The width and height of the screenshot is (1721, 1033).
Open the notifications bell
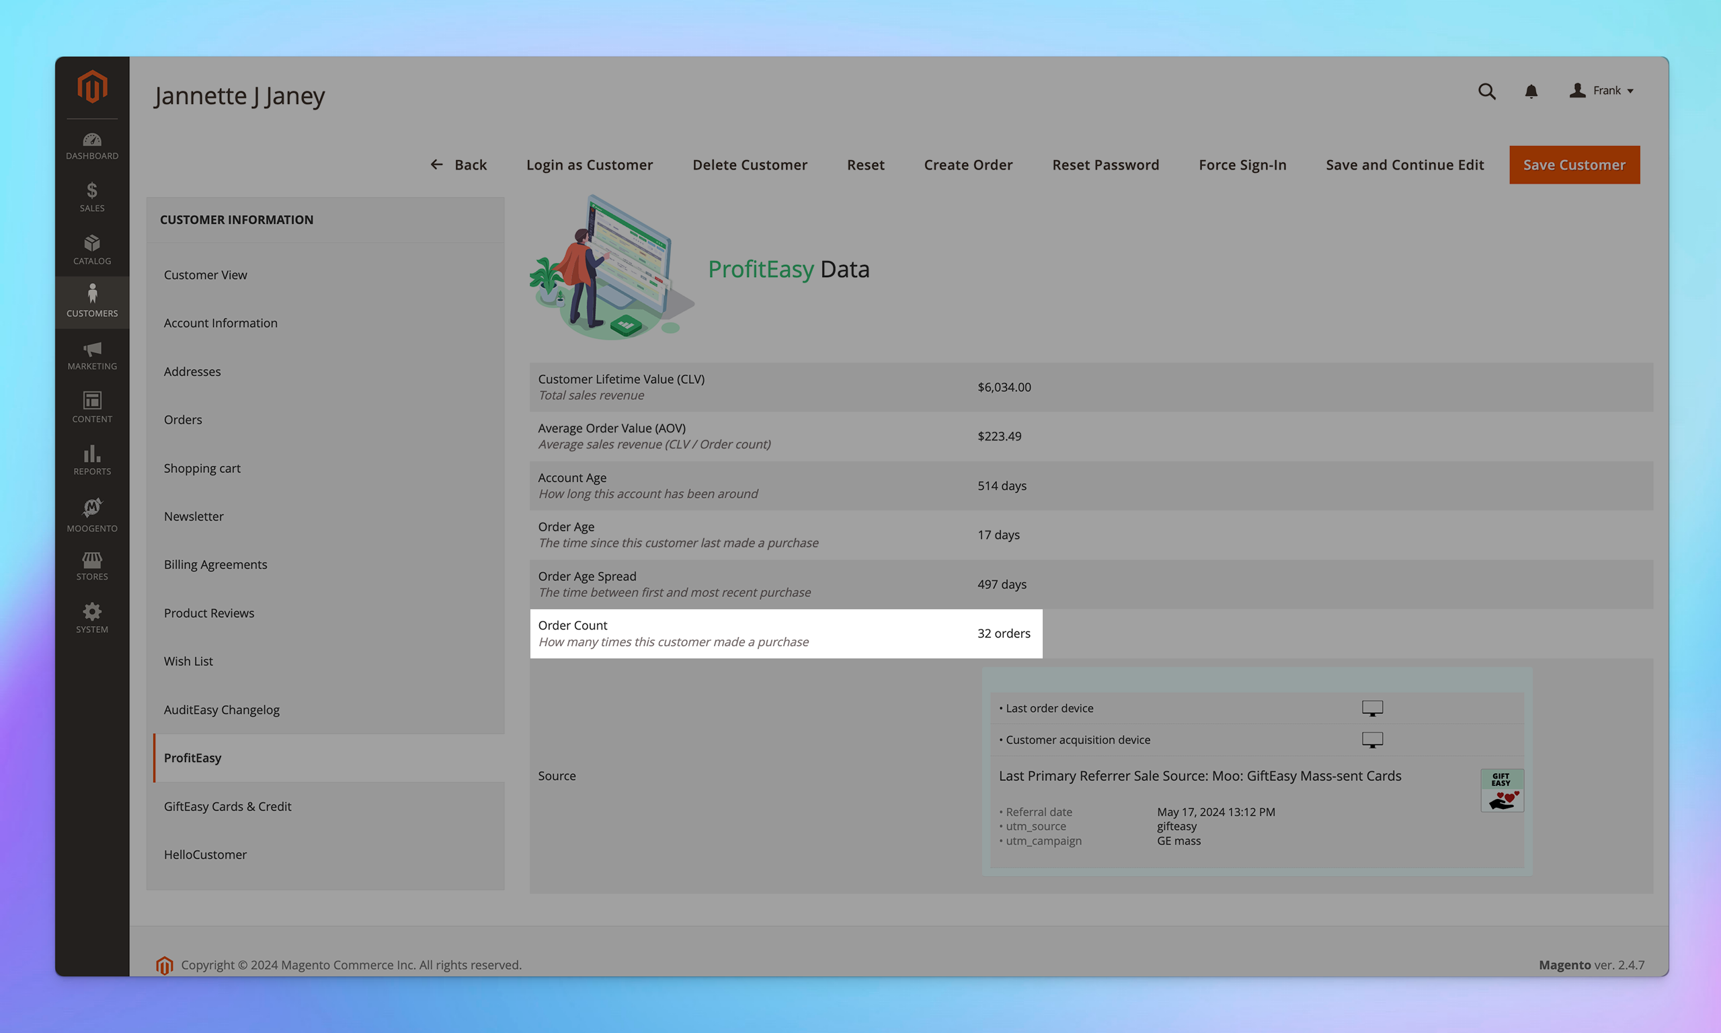(x=1531, y=91)
